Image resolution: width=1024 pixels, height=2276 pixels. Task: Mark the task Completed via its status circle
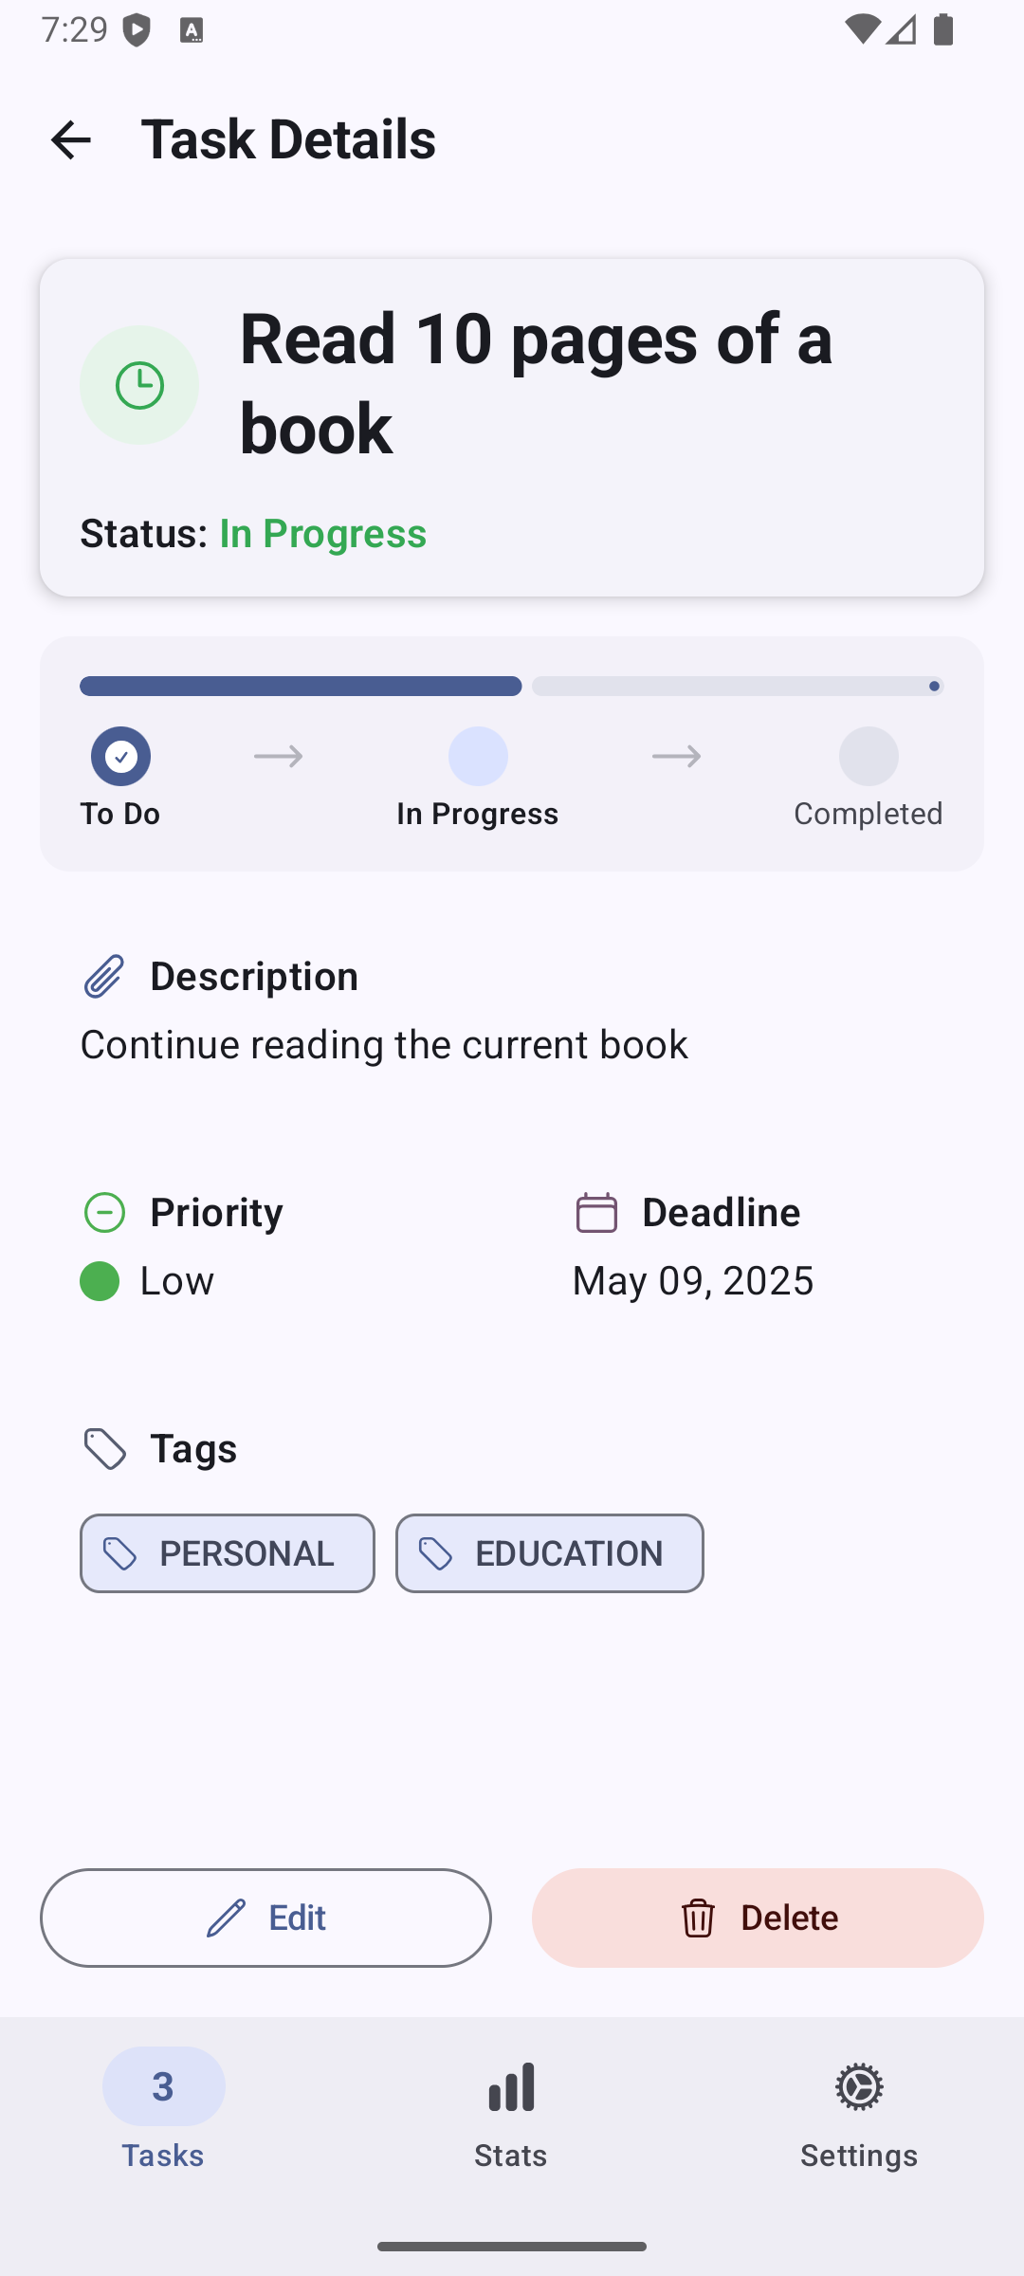click(868, 756)
